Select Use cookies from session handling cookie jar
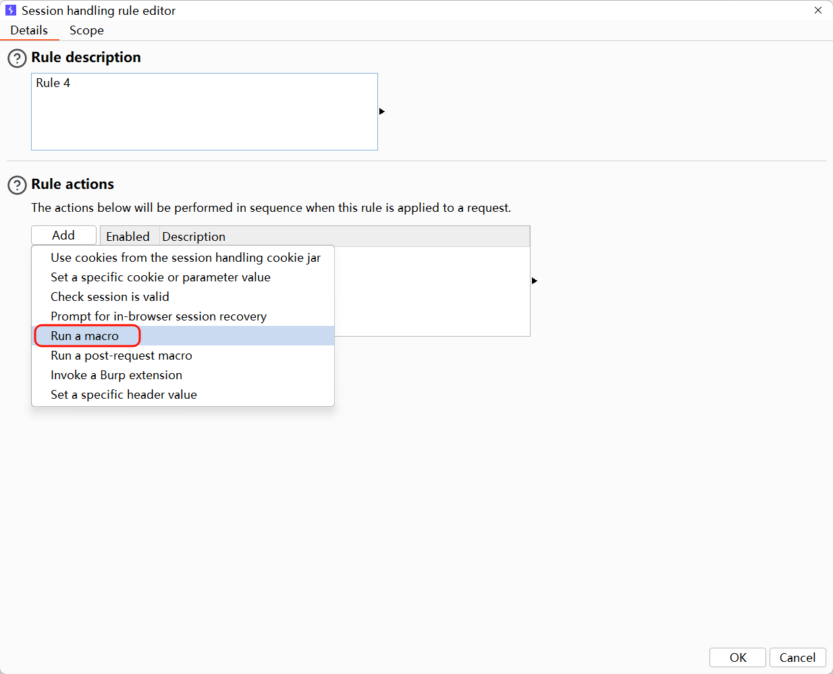The image size is (833, 674). click(186, 258)
